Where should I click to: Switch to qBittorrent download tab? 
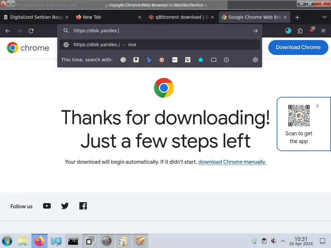click(x=181, y=17)
